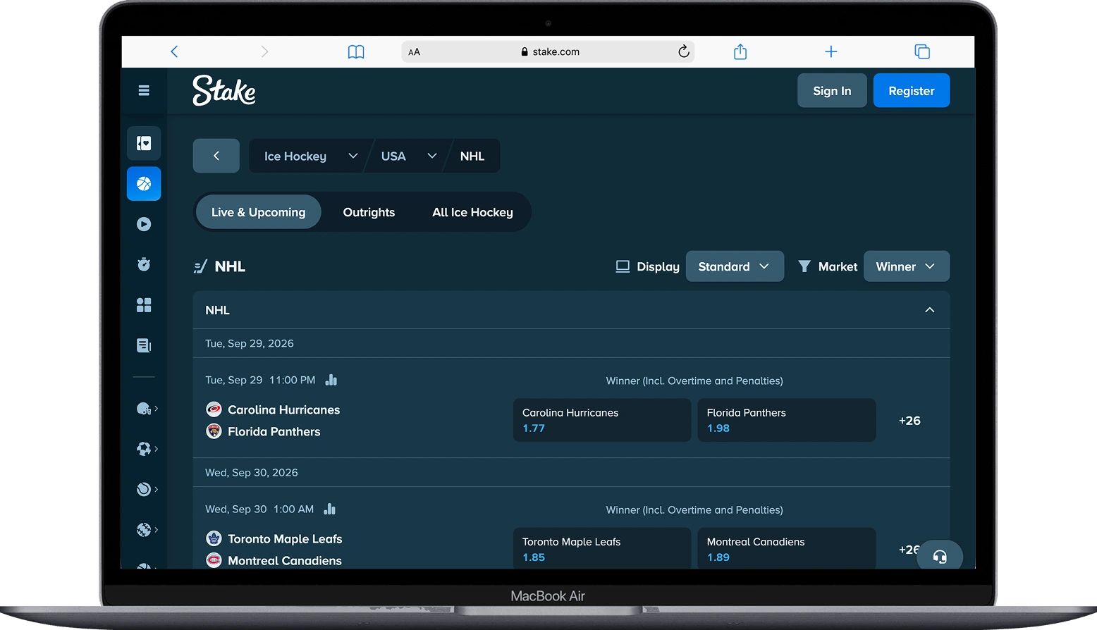Image resolution: width=1097 pixels, height=630 pixels.
Task: Open live events play icon in sidebar
Action: 144,224
